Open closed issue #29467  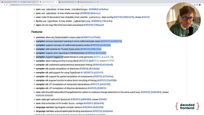tap(103, 99)
